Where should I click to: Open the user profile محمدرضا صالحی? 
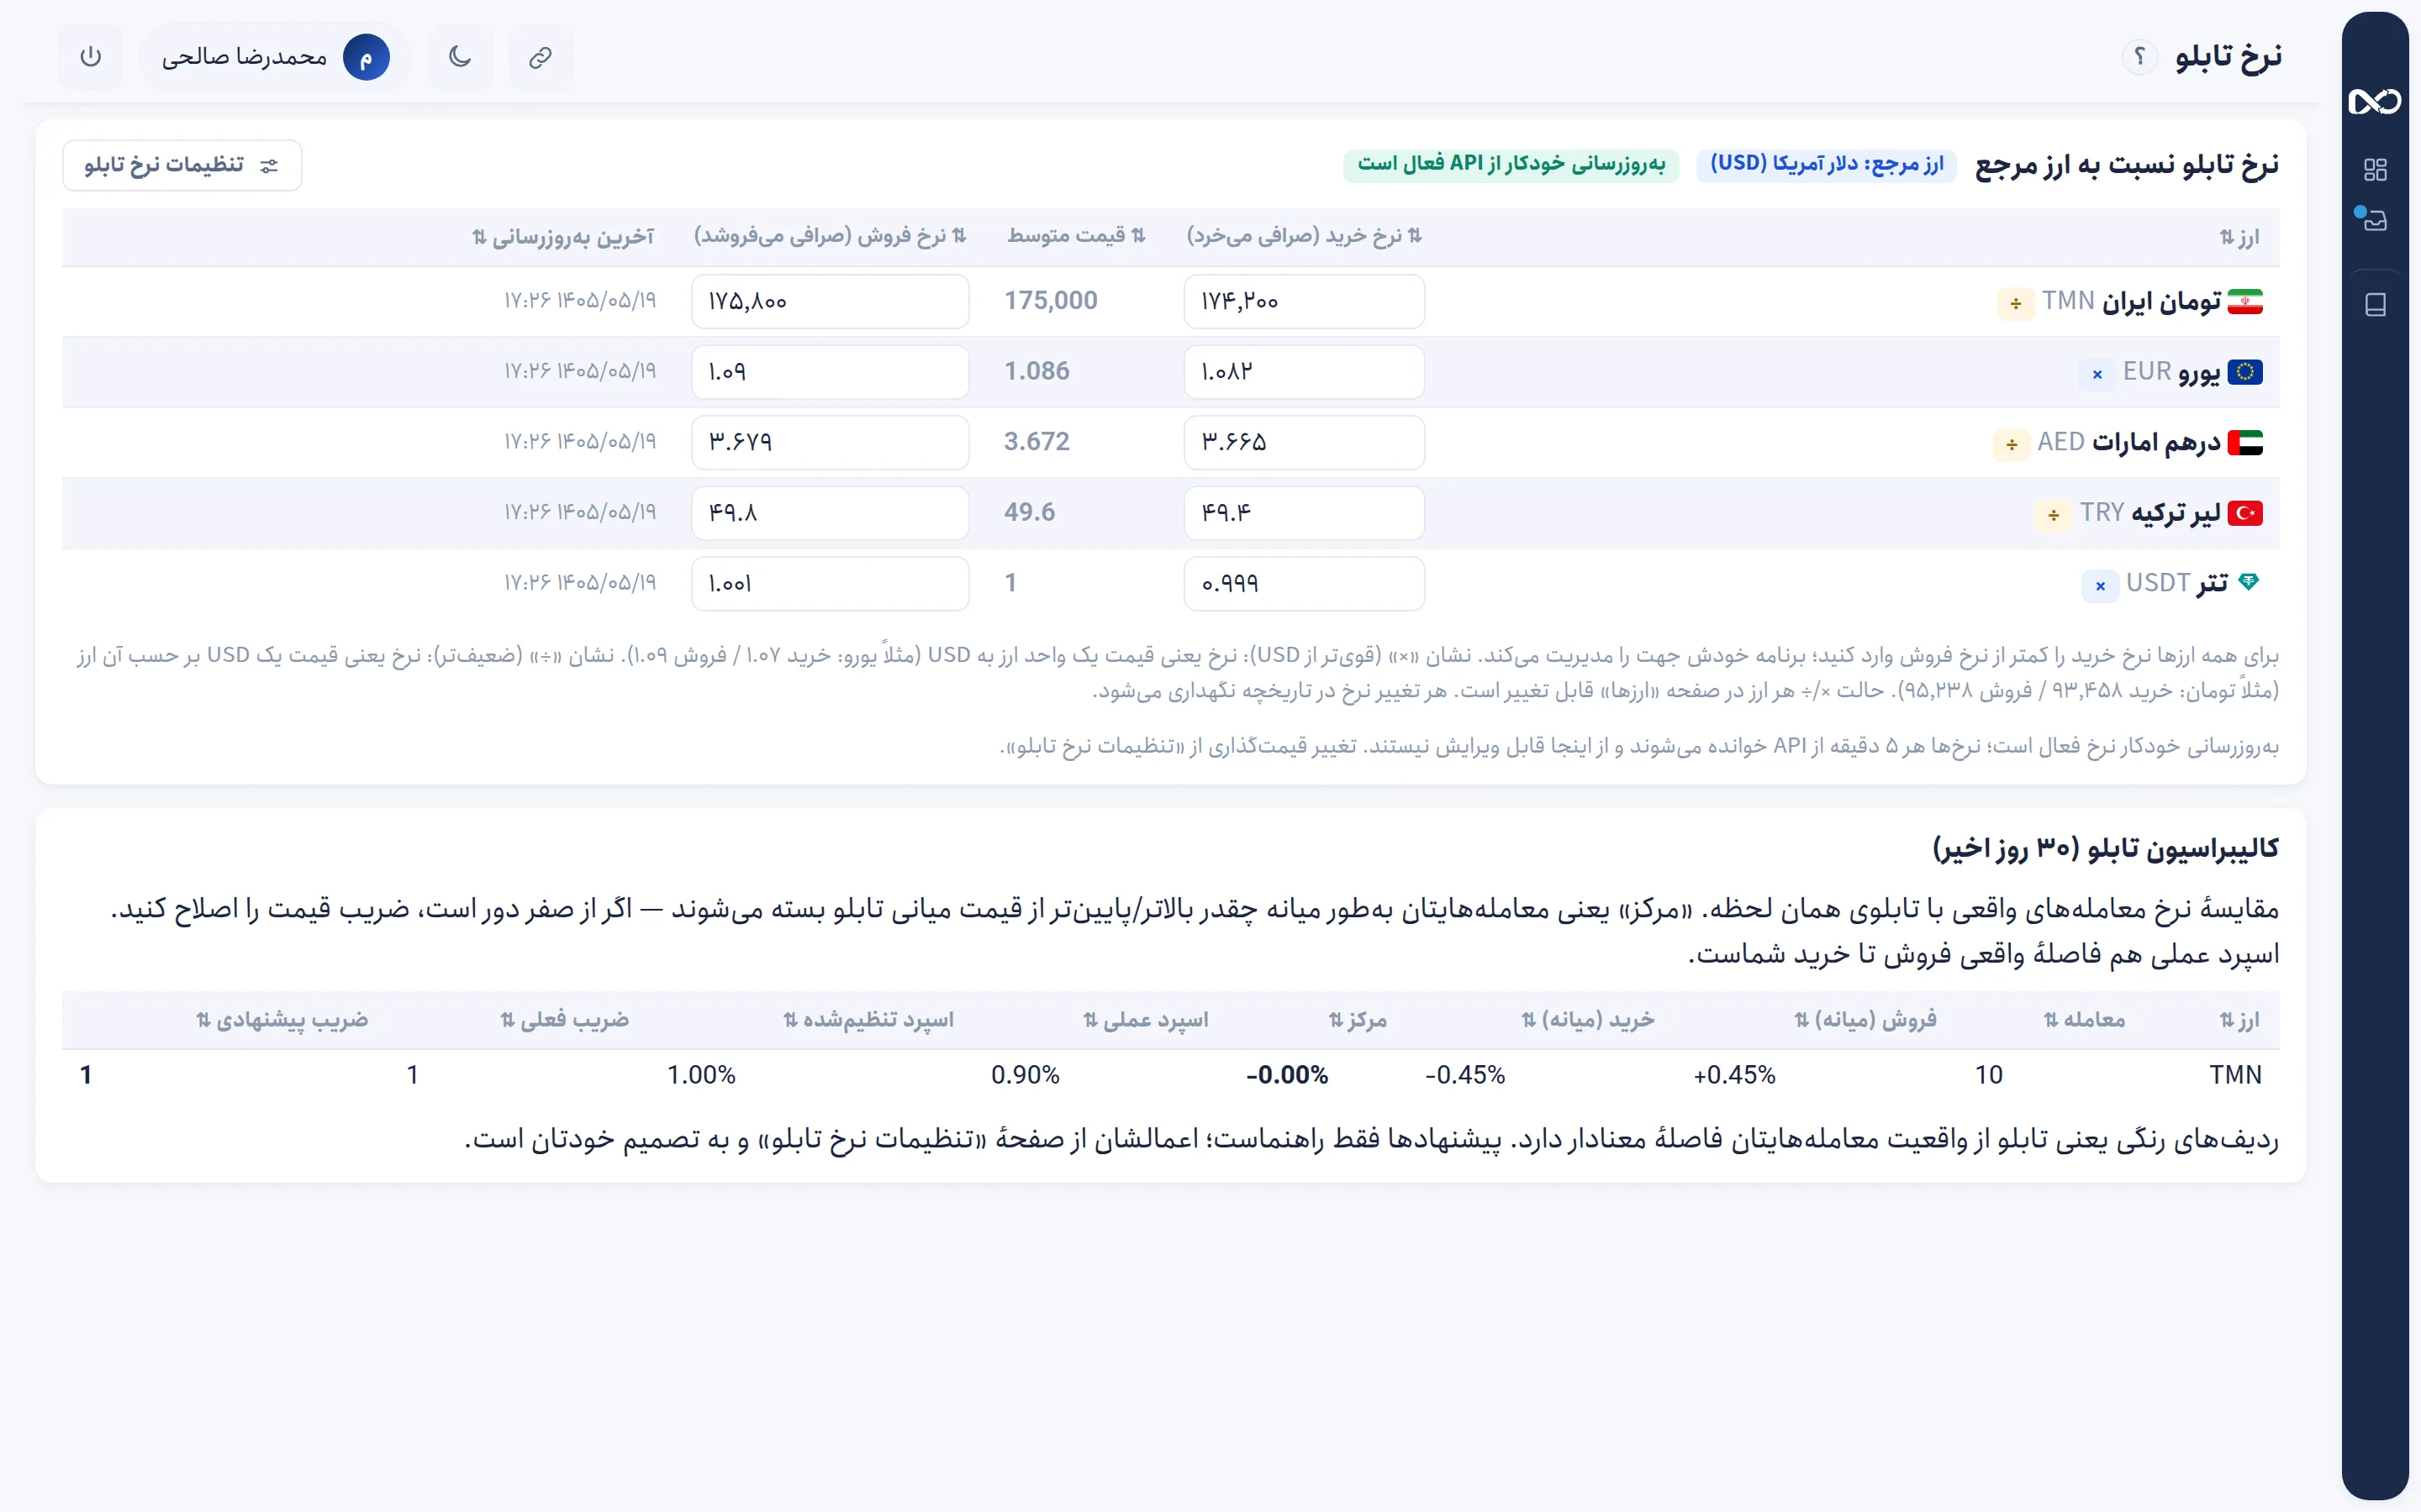[x=275, y=57]
